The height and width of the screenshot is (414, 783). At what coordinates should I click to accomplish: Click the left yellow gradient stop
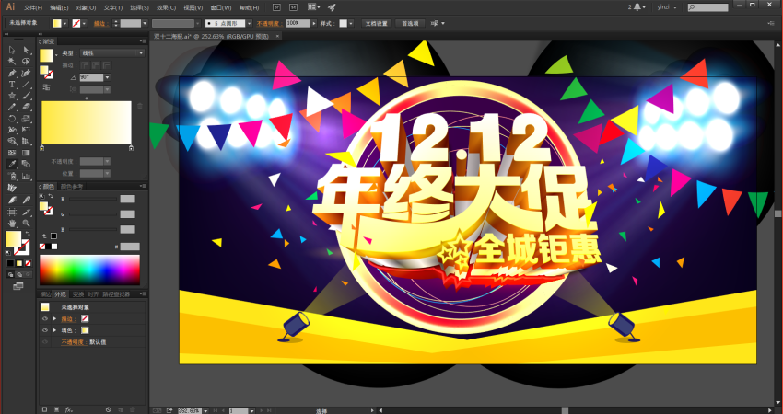click(x=42, y=147)
